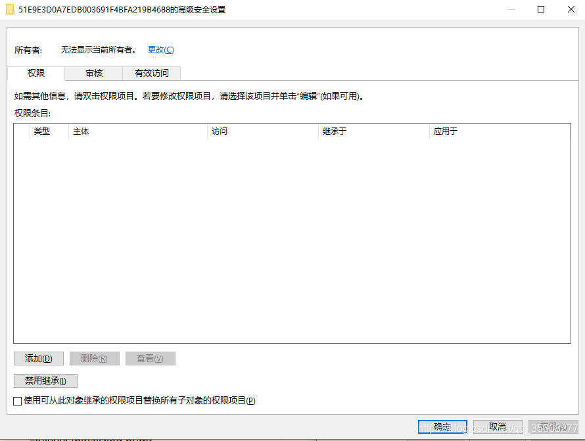Viewport: 585px width, 441px height.
Task: Enable the replace child object permissions checkbox
Action: [x=14, y=400]
